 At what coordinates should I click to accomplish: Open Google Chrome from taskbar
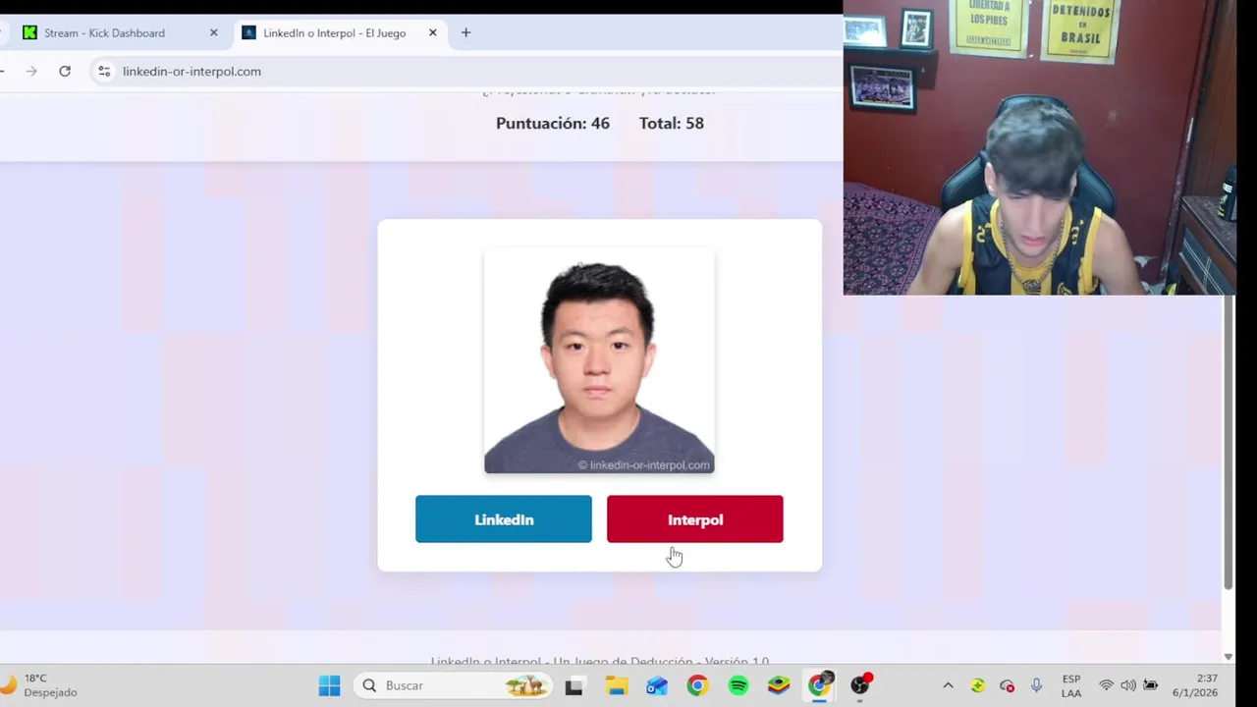coord(697,685)
